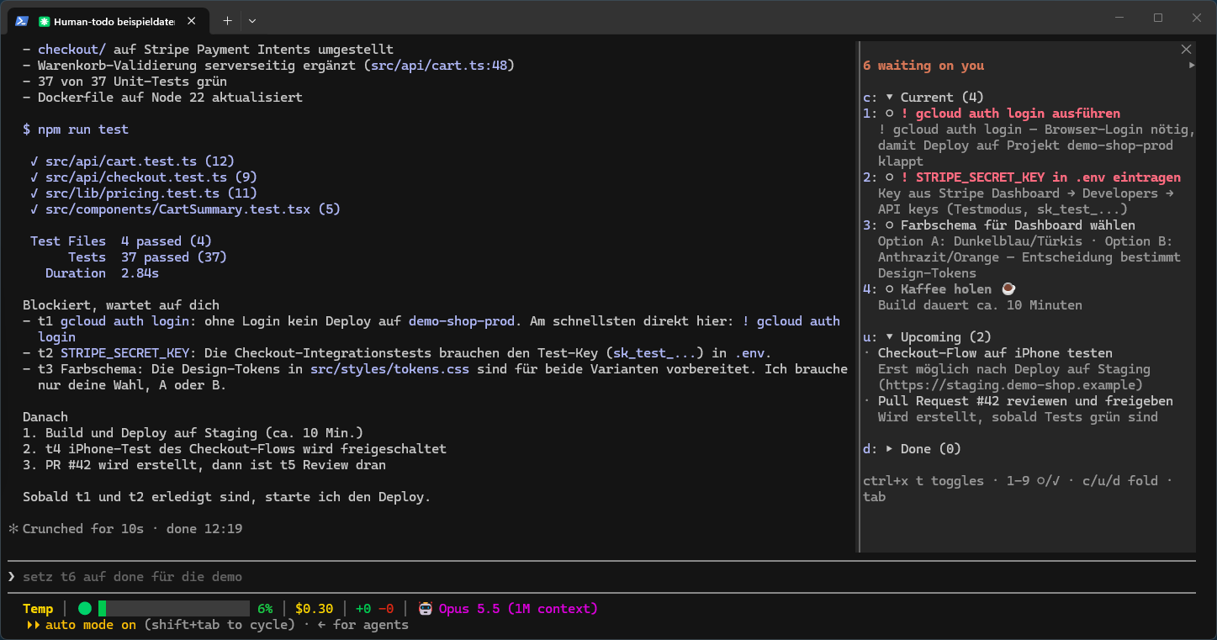This screenshot has width=1217, height=640.
Task: Click the green icon on the Human-todo tab
Action: [x=44, y=20]
